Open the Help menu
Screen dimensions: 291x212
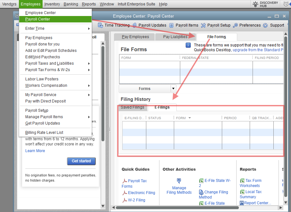pos(163,4)
